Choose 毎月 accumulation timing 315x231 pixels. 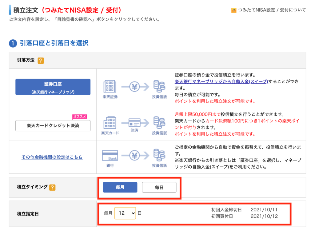point(120,187)
